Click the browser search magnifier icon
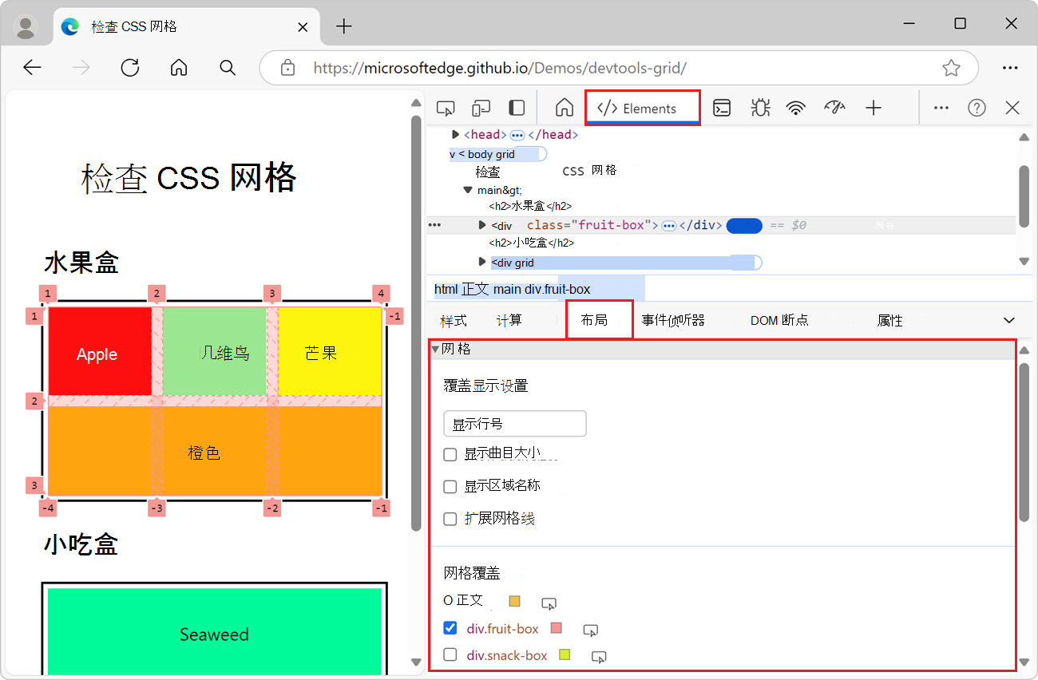This screenshot has width=1038, height=680. coord(228,68)
